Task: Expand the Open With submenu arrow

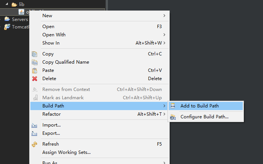Action: click(164, 35)
